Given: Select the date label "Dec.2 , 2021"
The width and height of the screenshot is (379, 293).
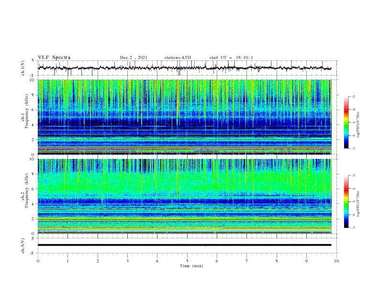Looking at the screenshot, I should [x=134, y=57].
